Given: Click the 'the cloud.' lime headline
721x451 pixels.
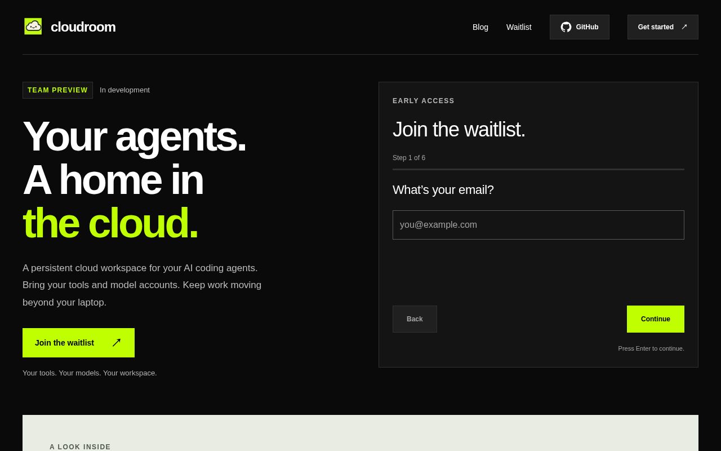Looking at the screenshot, I should [110, 223].
